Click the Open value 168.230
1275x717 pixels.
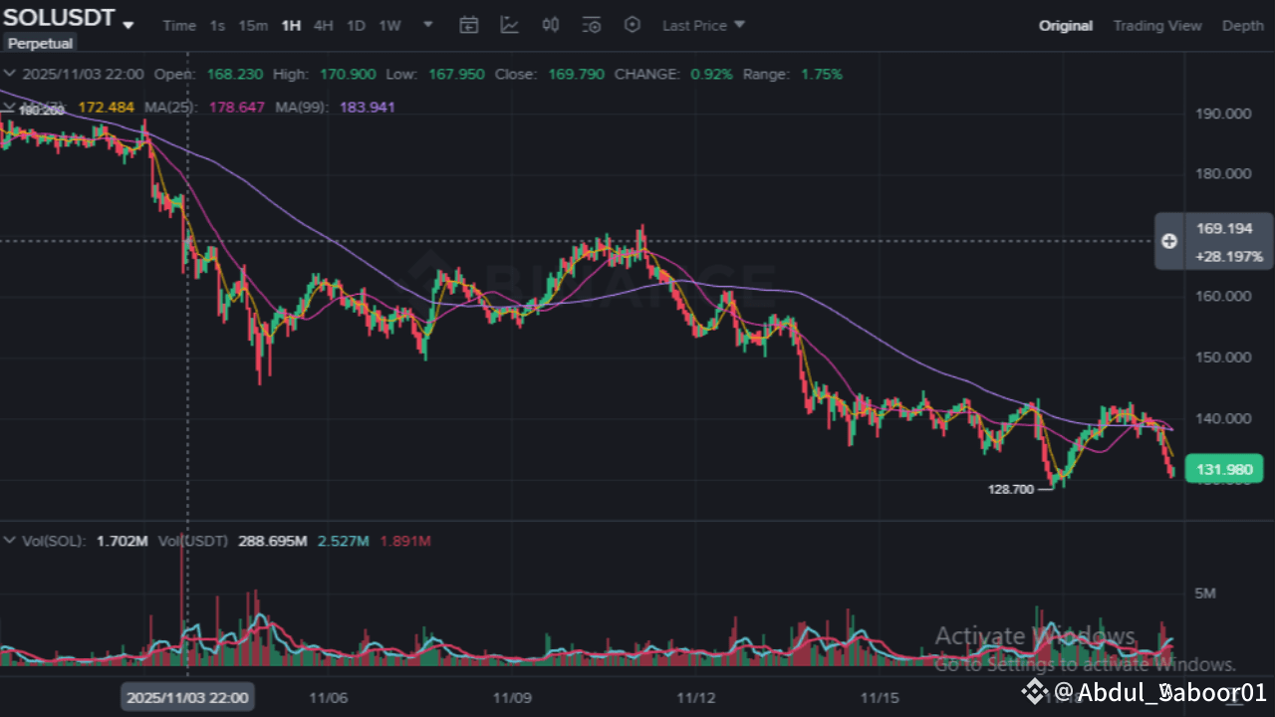235,74
